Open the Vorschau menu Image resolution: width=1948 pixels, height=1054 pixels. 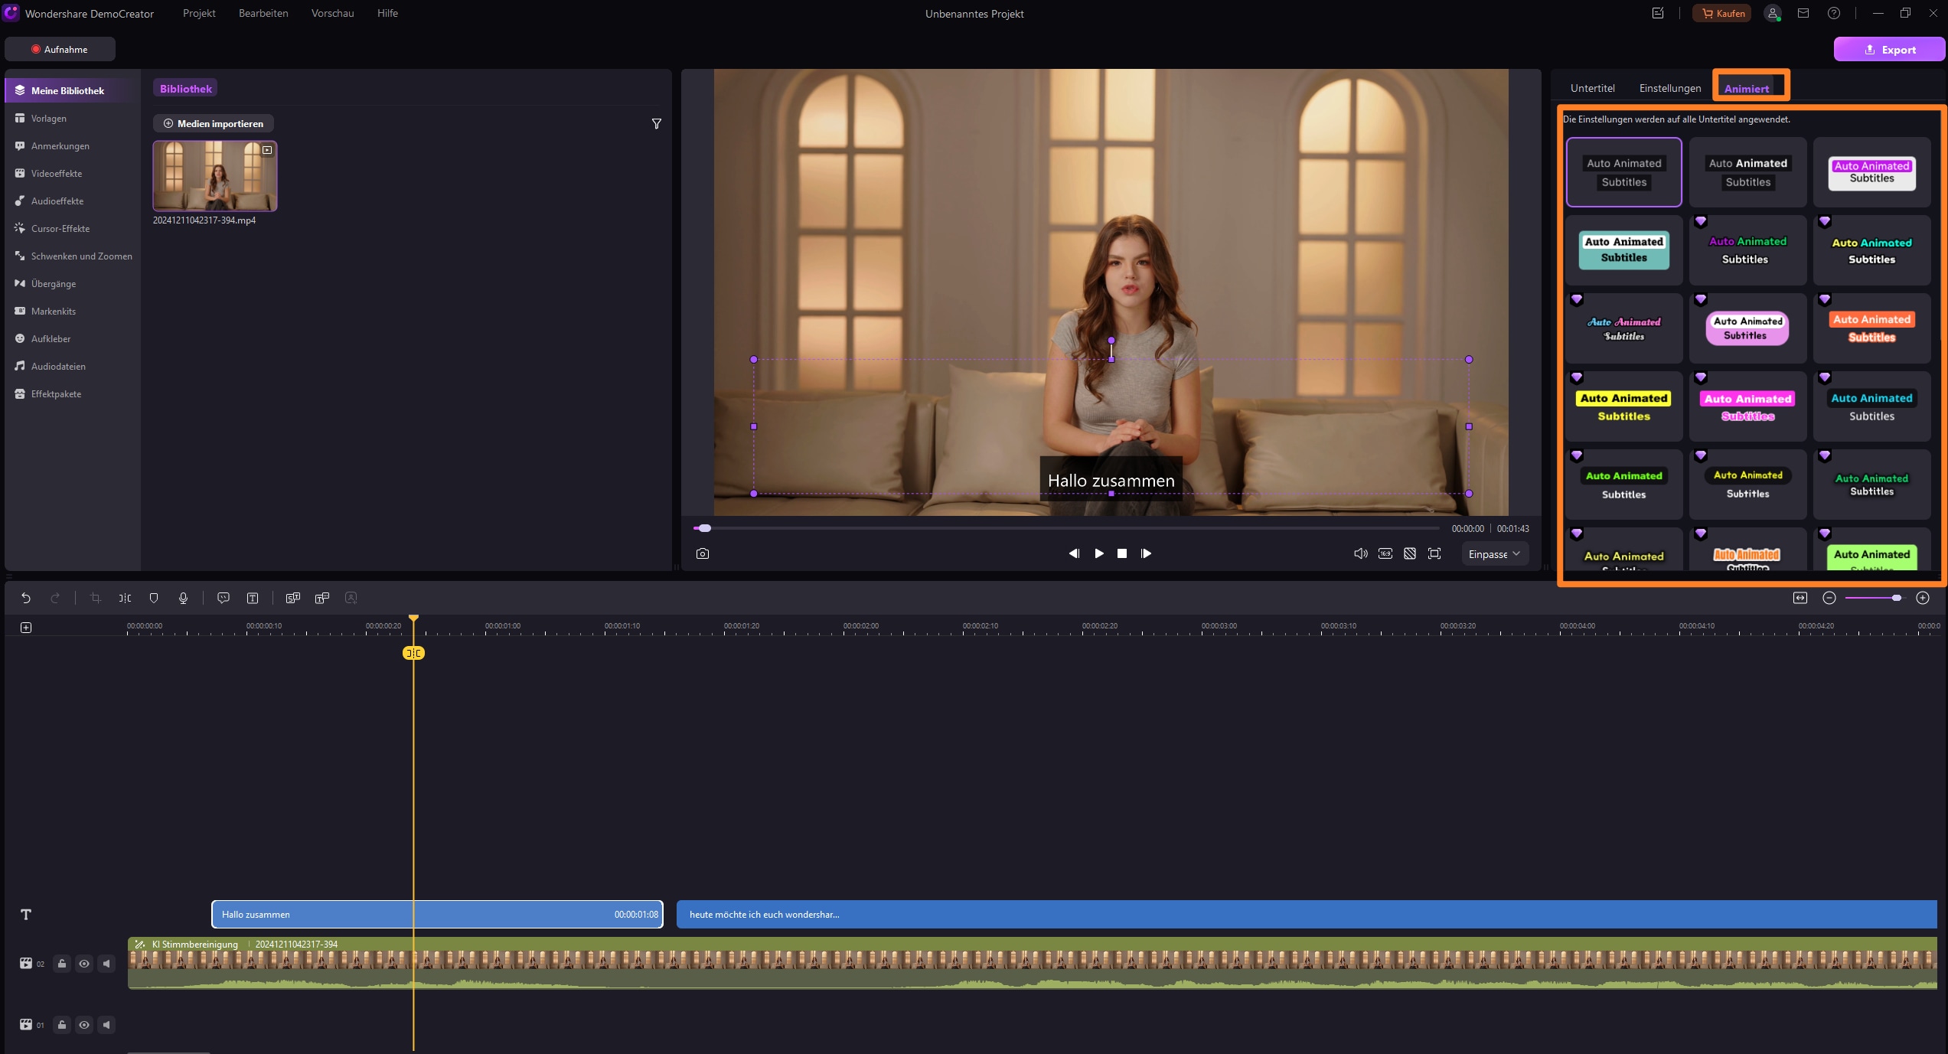point(332,13)
